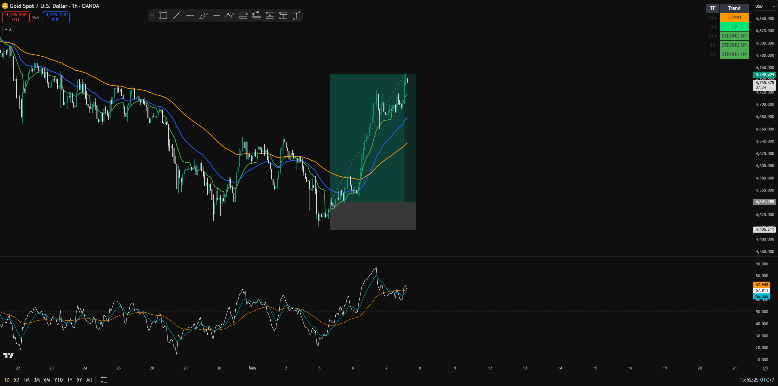Click the 5m UP trend cell
Screen dimensions: 778x386
pyautogui.click(x=734, y=27)
